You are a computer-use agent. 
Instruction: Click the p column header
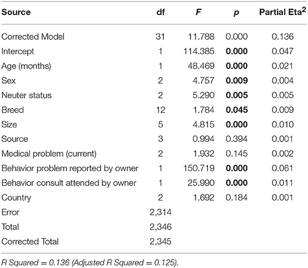237,13
